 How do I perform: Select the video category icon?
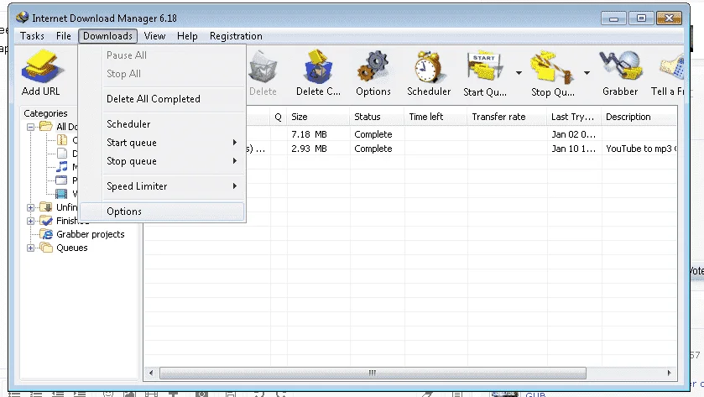pyautogui.click(x=61, y=194)
